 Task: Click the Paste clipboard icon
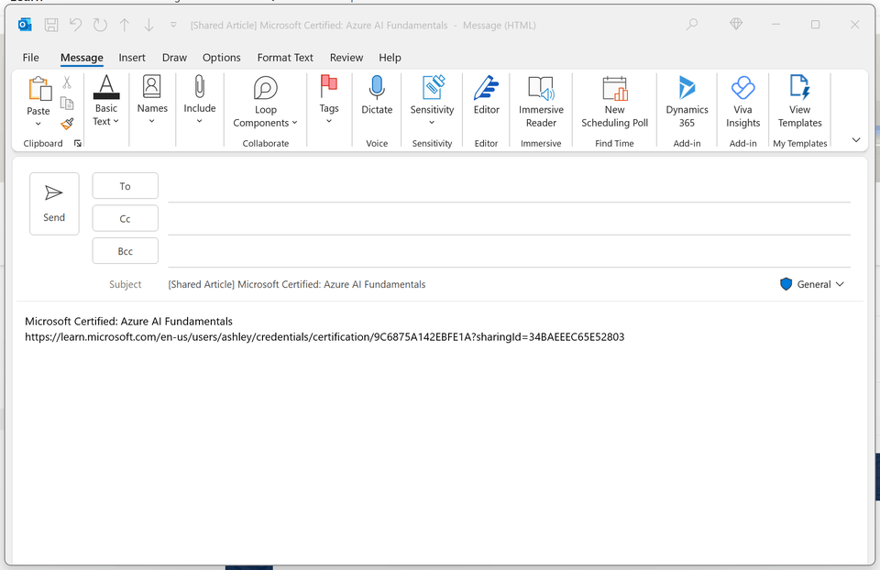coord(39,89)
